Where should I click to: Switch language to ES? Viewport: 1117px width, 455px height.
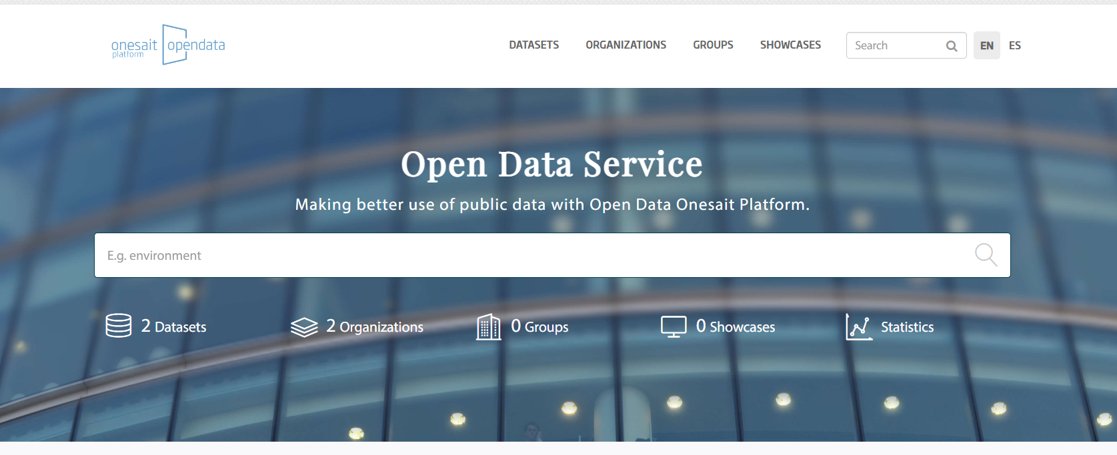(1015, 45)
